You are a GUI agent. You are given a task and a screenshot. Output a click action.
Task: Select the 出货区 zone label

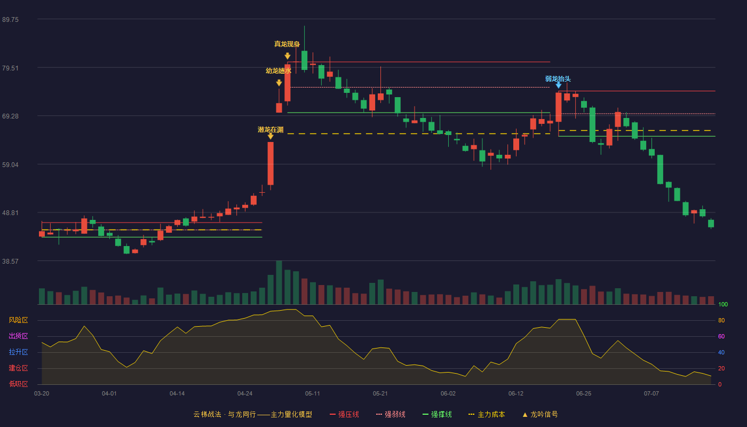coord(18,336)
